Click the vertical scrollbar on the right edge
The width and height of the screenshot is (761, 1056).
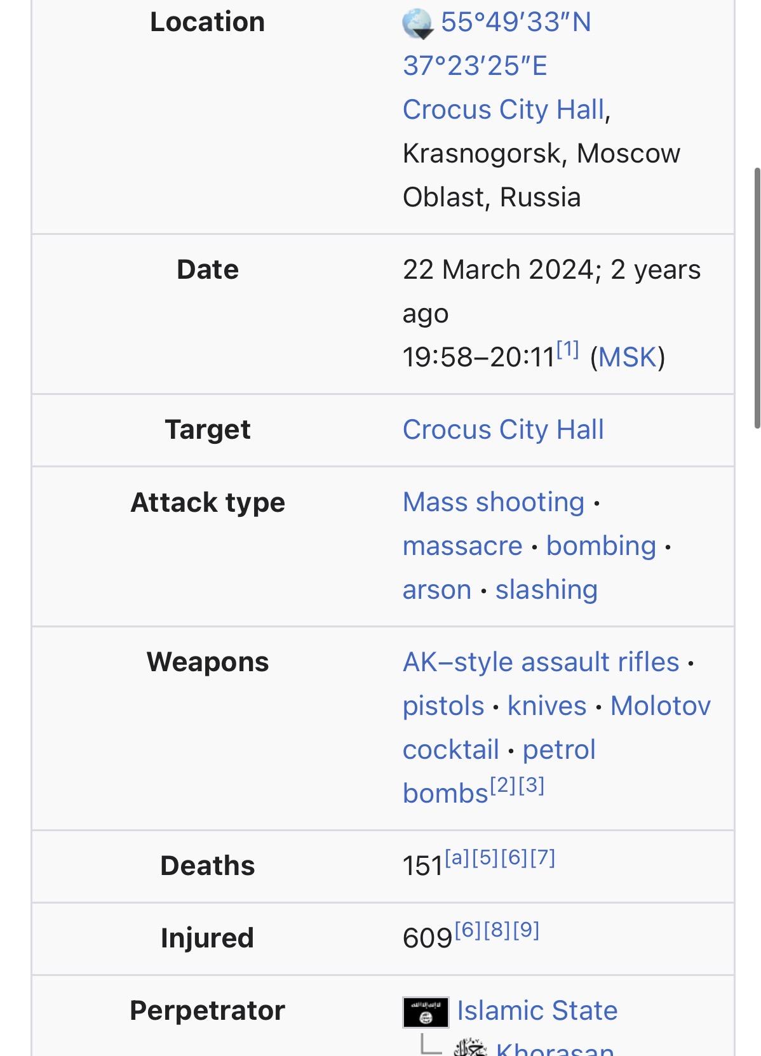tap(757, 297)
